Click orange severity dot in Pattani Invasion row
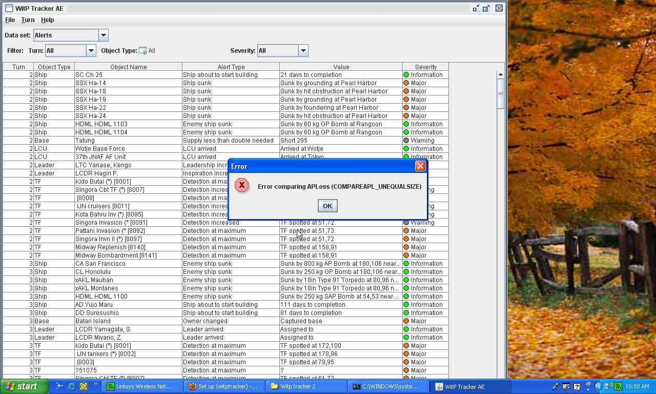656x394 pixels. pos(406,231)
